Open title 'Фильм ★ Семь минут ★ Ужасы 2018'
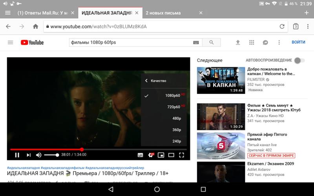Screen dimensions: 314x196 point(274,107)
